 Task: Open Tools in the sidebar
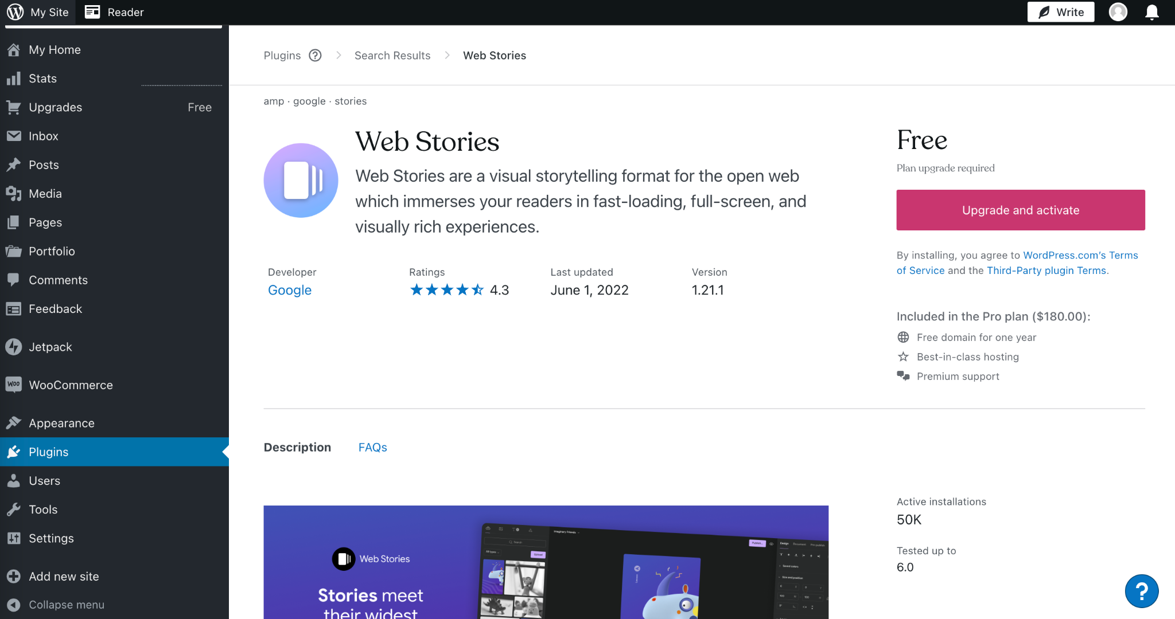pyautogui.click(x=114, y=510)
